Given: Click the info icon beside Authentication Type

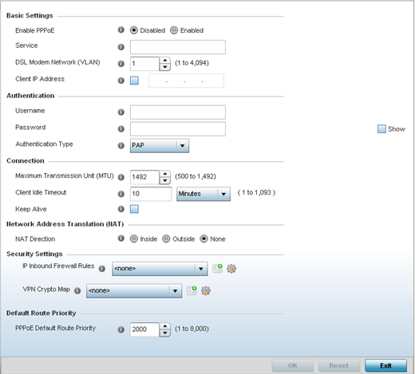Looking at the screenshot, I should pos(121,145).
